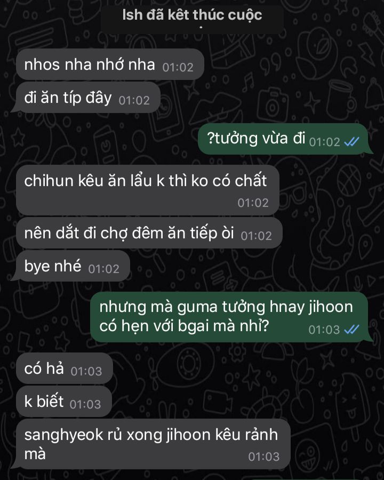
Task: Select the 'nhưng mà guma tưởng hnay jihoon' message
Action: point(230,317)
